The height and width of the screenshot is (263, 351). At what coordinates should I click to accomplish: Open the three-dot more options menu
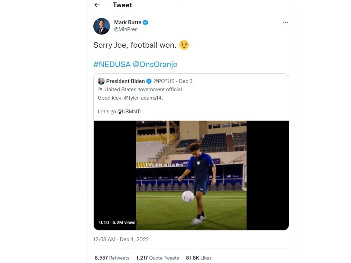click(286, 22)
